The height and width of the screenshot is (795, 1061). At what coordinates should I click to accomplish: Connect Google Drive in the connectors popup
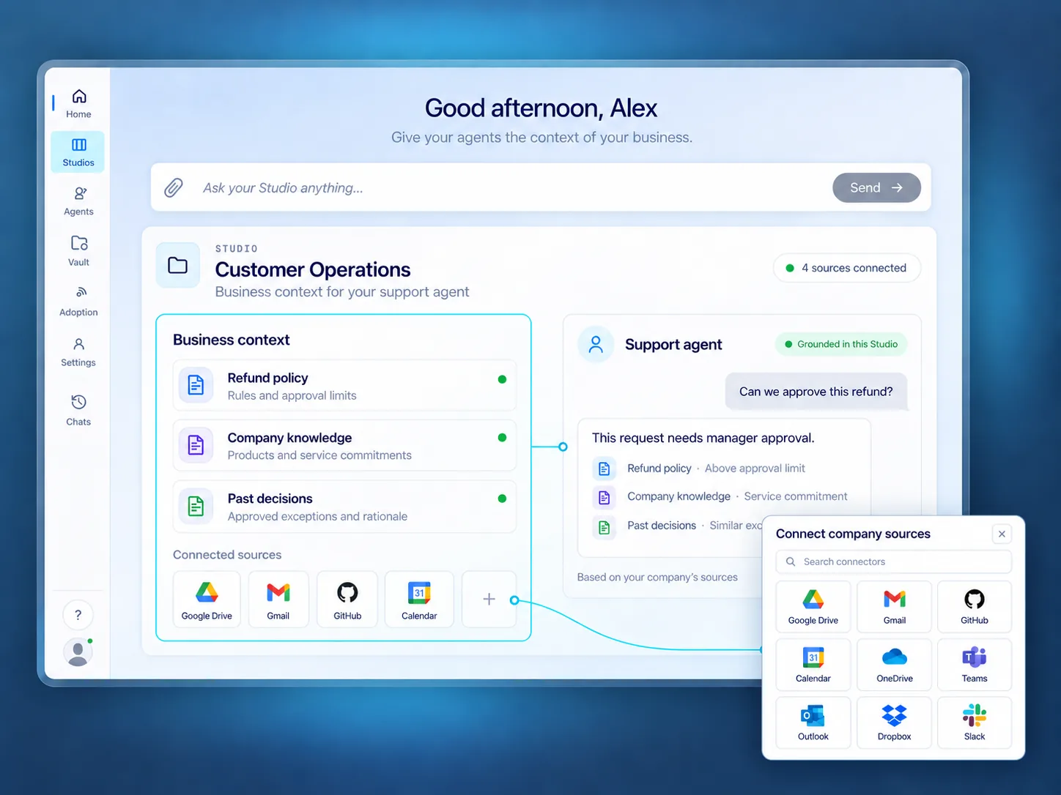[x=813, y=607]
